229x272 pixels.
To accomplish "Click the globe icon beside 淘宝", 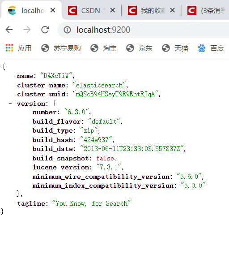I will click(94, 48).
